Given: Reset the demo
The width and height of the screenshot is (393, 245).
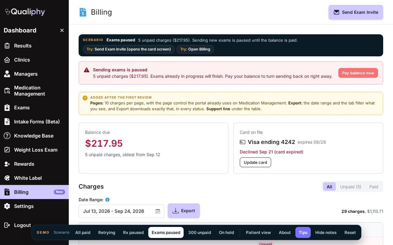Looking at the screenshot, I should click(350, 232).
